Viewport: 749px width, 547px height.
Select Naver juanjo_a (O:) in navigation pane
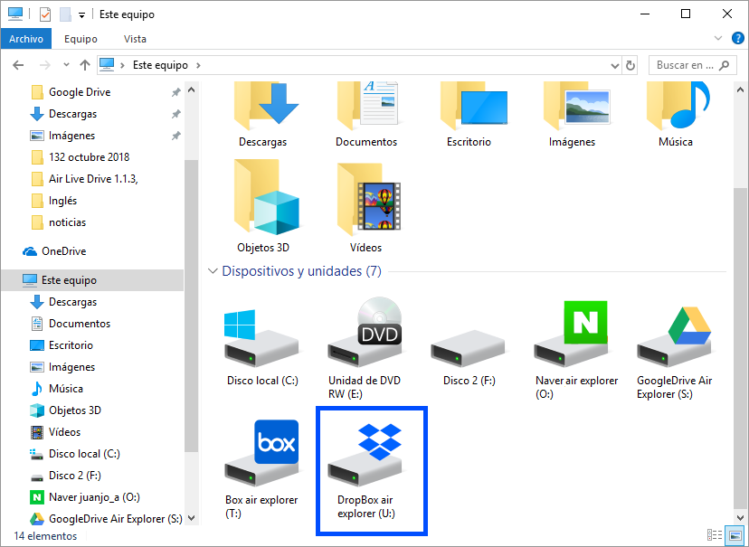94,497
